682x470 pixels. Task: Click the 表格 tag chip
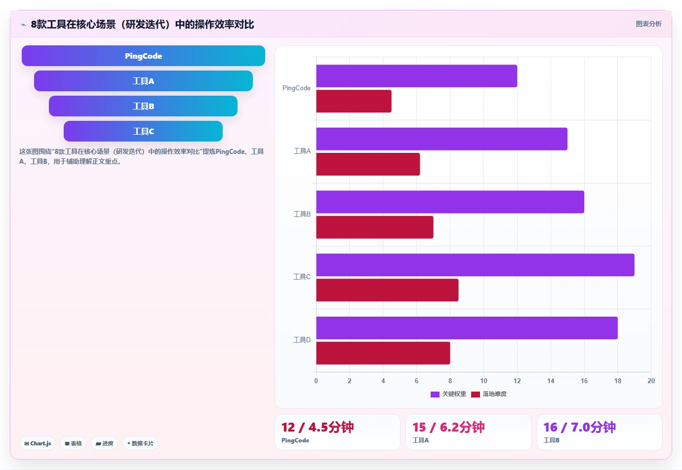[x=73, y=443]
